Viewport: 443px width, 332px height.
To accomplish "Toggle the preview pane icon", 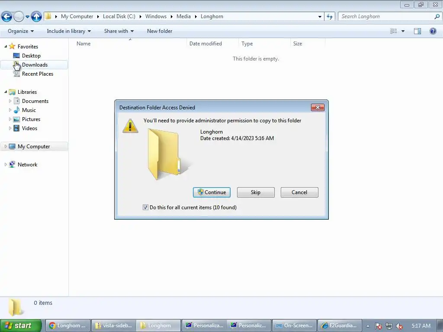I will [417, 31].
